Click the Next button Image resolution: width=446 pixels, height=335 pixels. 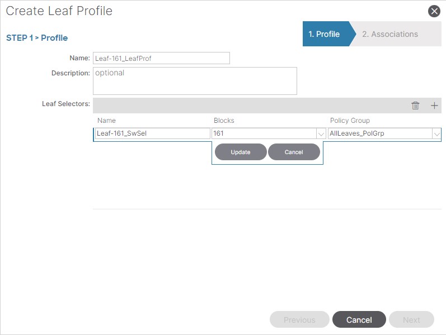click(411, 320)
